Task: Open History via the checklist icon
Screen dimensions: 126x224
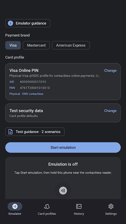Action: pos(79,206)
